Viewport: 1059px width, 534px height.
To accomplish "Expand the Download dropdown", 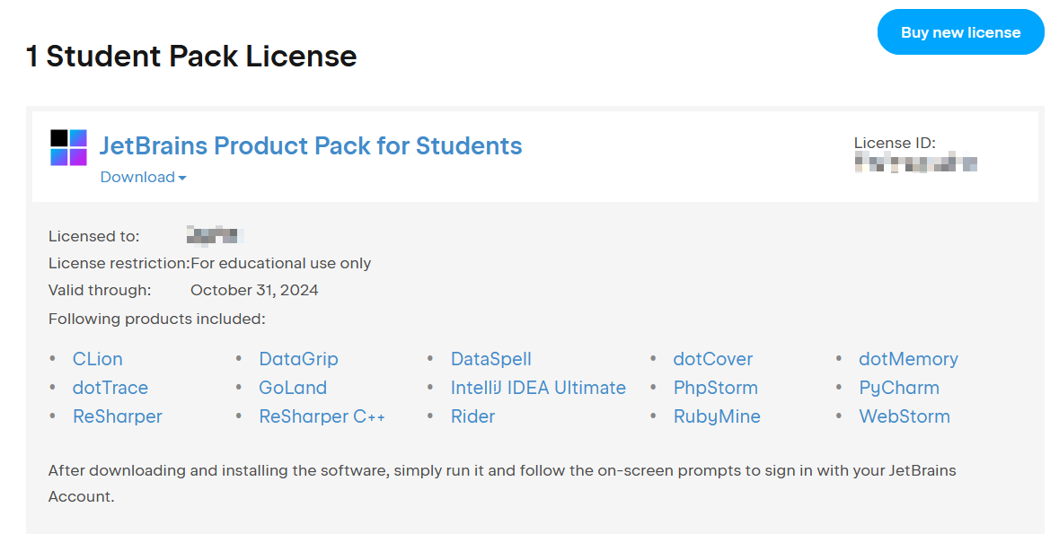I will coord(143,177).
